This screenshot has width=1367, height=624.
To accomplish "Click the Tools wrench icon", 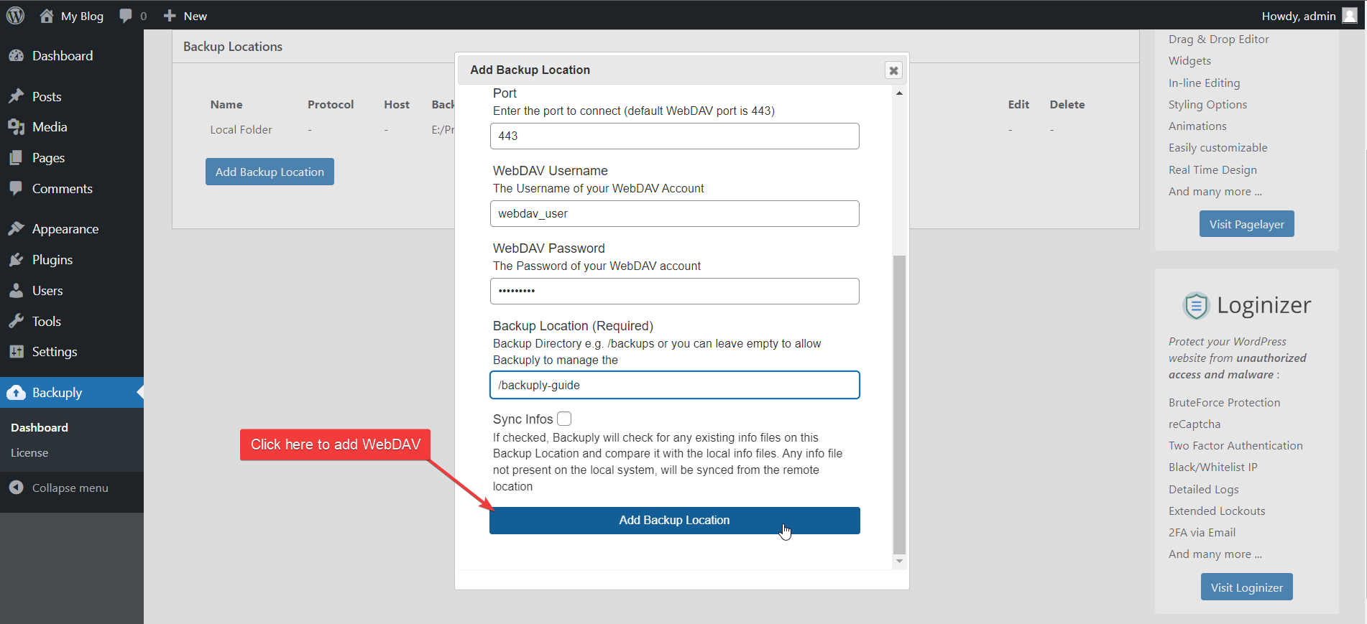I will (x=16, y=322).
